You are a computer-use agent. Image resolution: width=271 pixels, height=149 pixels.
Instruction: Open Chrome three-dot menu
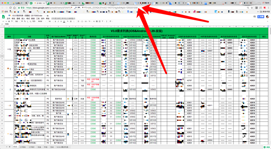pyautogui.click(x=268, y=8)
